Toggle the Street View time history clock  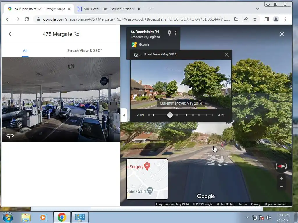point(137,55)
